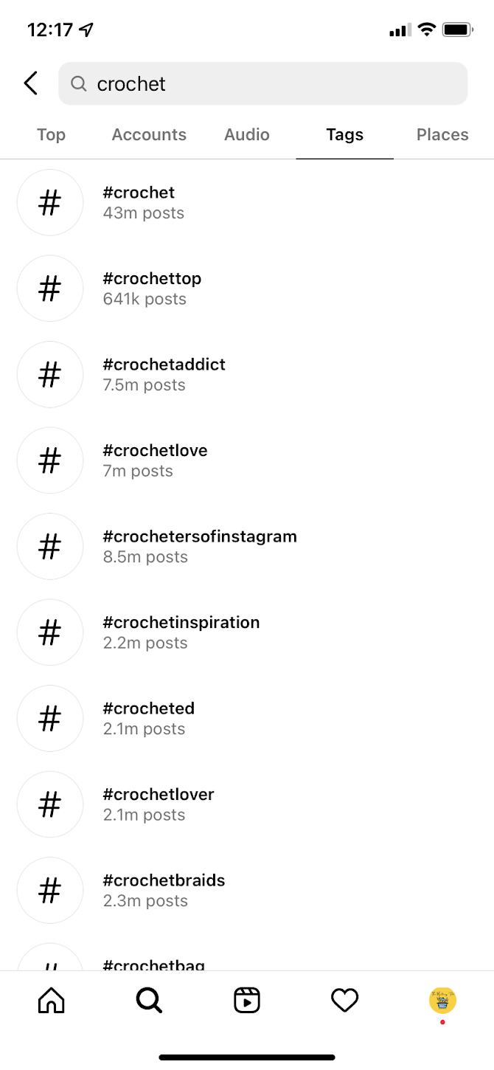Tap the #crochetaddict hashtag circle icon
This screenshot has width=494, height=1070.
pyautogui.click(x=49, y=374)
